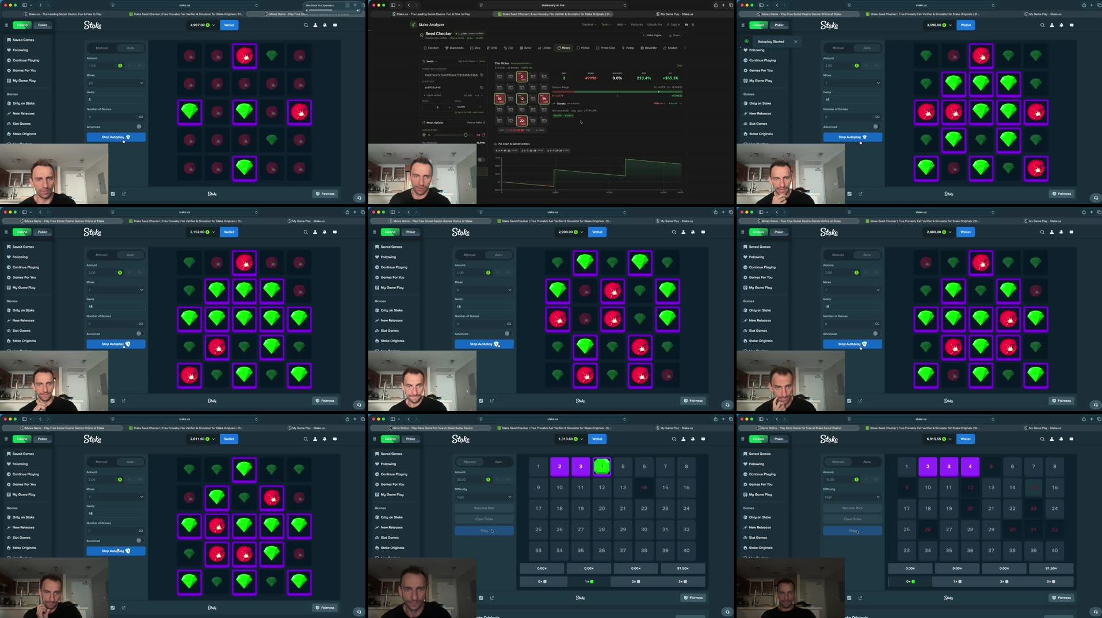
Task: Click the stake.us address bar in the 2,400.00 window
Action: click(x=921, y=212)
